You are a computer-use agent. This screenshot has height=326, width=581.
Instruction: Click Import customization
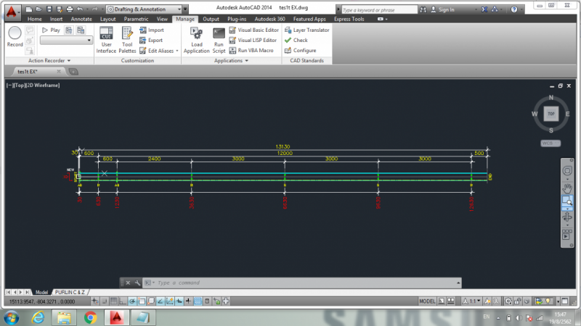(152, 30)
